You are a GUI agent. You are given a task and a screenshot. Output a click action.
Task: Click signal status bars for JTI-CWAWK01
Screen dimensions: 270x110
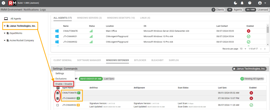click(x=91, y=36)
